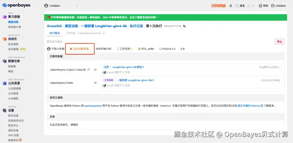Open 模型 under 数据仓库
The image size is (293, 143).
[x=11, y=71]
